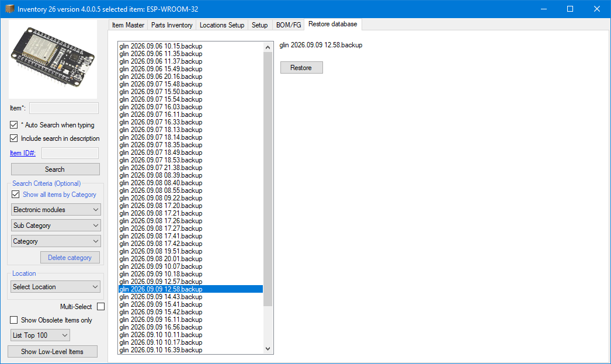Click the Restore button
Viewport: 611px width, 364px height.
301,68
